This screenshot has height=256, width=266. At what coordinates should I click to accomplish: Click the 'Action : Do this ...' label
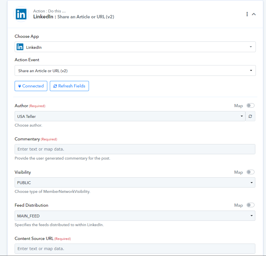[x=49, y=11]
